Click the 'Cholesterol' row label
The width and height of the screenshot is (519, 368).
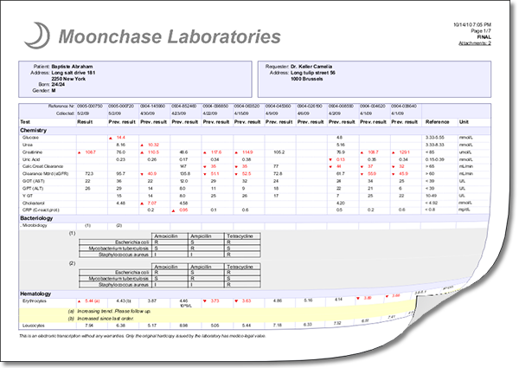click(x=34, y=203)
